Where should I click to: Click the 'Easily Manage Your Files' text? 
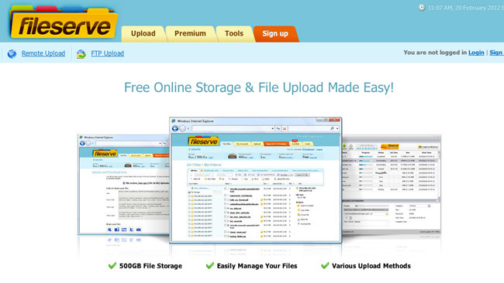coord(257,266)
